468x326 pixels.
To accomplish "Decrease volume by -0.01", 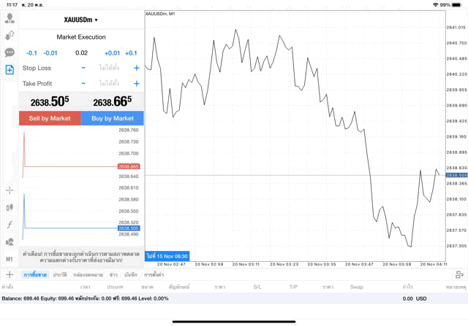I will (50, 53).
